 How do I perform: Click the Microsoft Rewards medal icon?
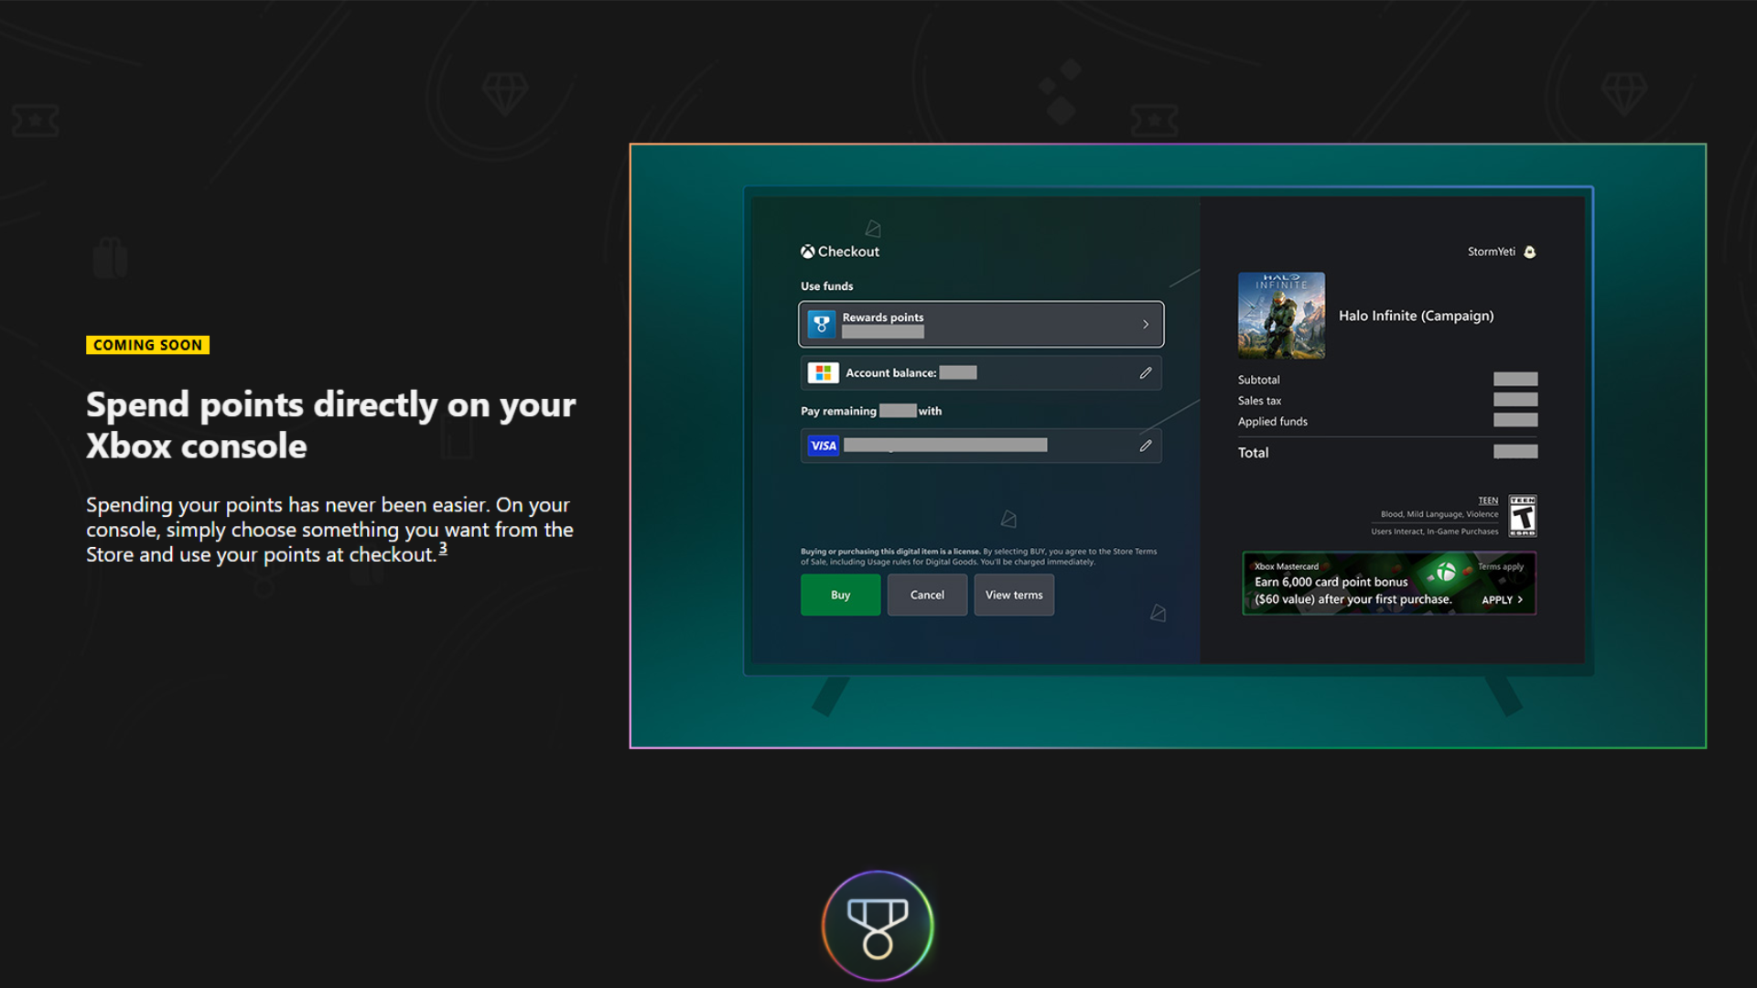point(821,324)
